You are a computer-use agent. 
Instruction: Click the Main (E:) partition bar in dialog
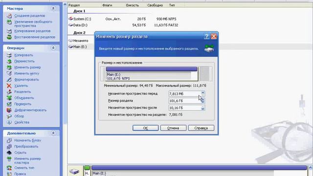(152, 74)
